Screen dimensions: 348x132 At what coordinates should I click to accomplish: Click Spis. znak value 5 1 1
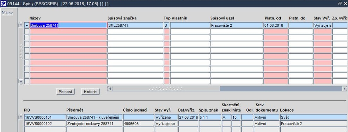(210, 117)
